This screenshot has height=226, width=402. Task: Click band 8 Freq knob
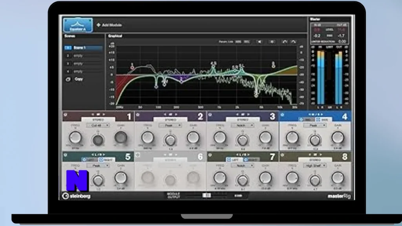tap(292, 178)
